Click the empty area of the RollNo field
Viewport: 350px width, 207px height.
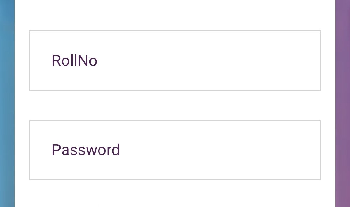pyautogui.click(x=227, y=60)
